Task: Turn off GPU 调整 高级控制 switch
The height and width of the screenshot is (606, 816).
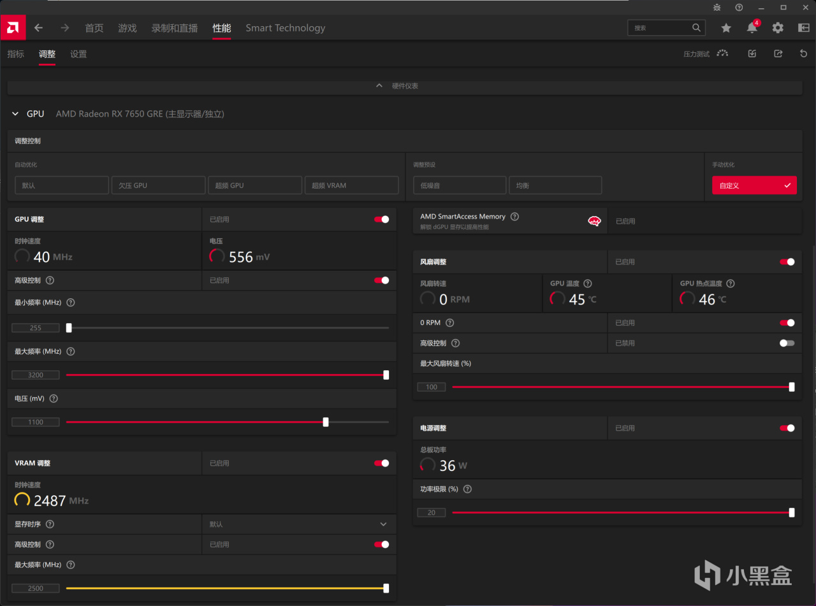Action: coord(382,280)
